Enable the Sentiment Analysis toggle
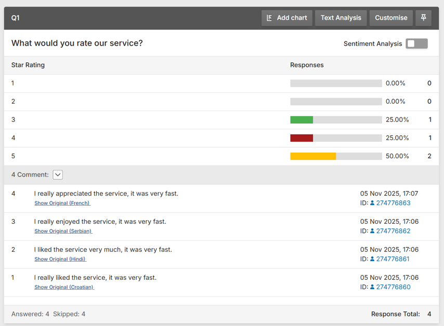This screenshot has width=444, height=326. point(416,44)
